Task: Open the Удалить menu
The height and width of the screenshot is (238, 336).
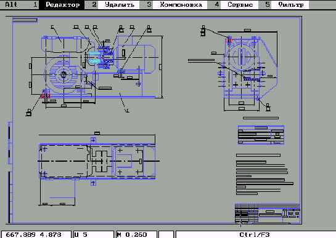Action: point(120,4)
